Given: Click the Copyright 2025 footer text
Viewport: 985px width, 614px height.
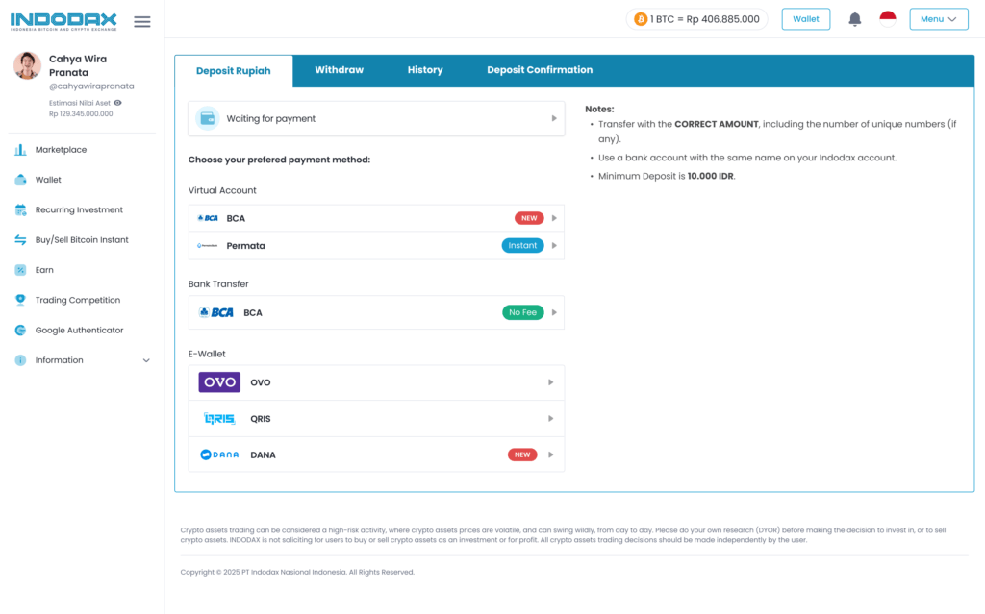Looking at the screenshot, I should (x=297, y=572).
